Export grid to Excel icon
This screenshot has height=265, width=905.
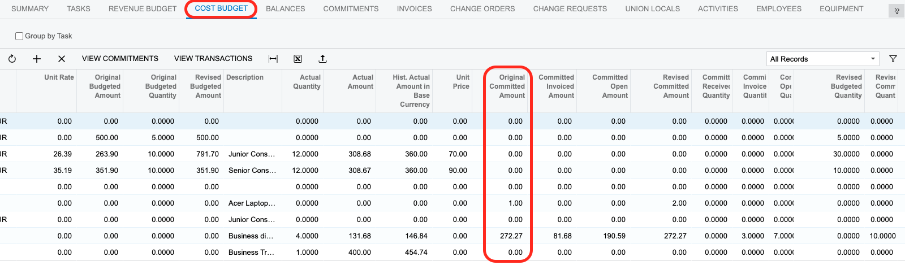pyautogui.click(x=298, y=59)
